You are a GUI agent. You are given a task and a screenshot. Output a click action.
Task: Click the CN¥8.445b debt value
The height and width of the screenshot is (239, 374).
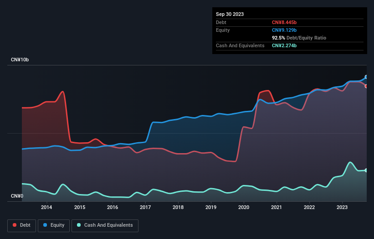[x=284, y=22]
